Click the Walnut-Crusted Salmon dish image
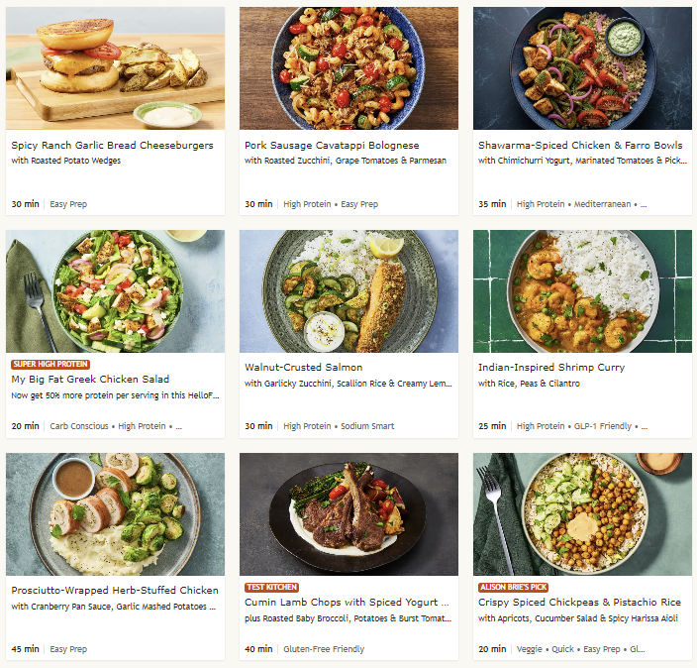Viewport: 697px width, 668px height. 348,291
